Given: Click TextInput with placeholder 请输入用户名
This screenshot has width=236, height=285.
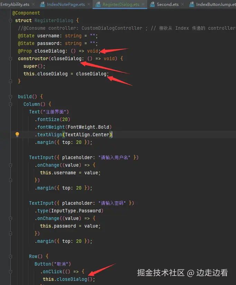Looking at the screenshot, I should pyautogui.click(x=84, y=158).
